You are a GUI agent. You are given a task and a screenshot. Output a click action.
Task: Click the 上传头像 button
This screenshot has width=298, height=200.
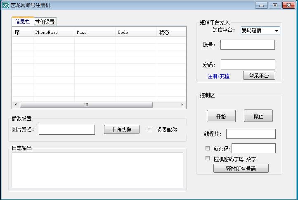122,130
